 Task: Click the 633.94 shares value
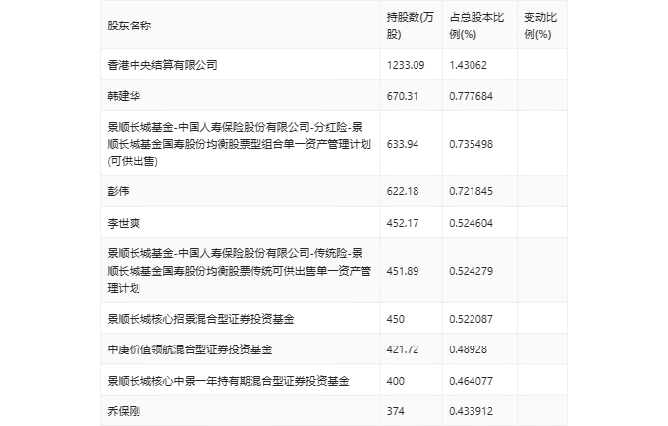coord(403,144)
